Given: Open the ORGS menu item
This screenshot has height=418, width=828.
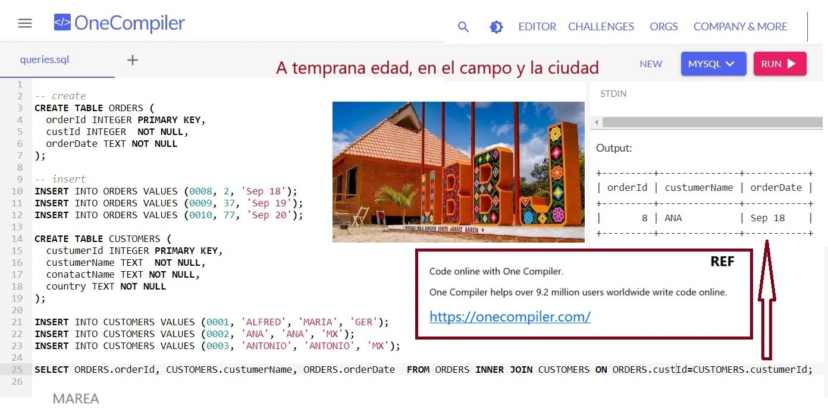Looking at the screenshot, I should [663, 27].
